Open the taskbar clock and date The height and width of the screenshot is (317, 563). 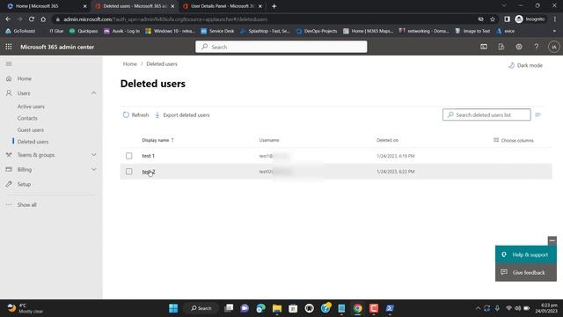coord(546,308)
